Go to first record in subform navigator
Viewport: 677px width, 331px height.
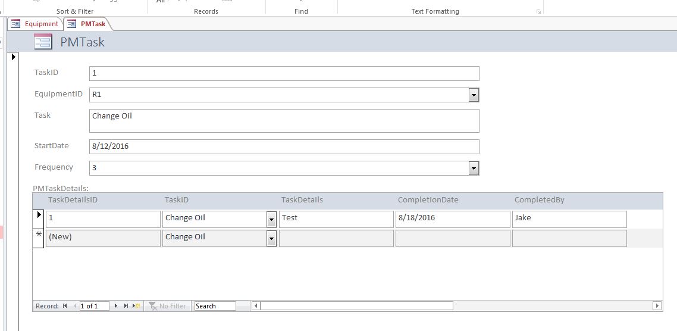[x=65, y=306]
